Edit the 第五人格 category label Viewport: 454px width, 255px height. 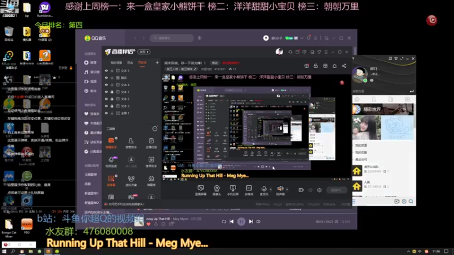[181, 69]
